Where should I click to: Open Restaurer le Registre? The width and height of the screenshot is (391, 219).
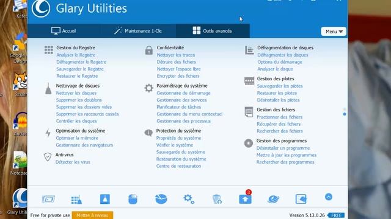77,75
